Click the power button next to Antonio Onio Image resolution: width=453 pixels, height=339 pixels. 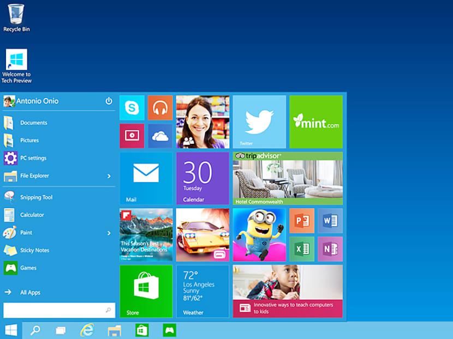click(109, 101)
